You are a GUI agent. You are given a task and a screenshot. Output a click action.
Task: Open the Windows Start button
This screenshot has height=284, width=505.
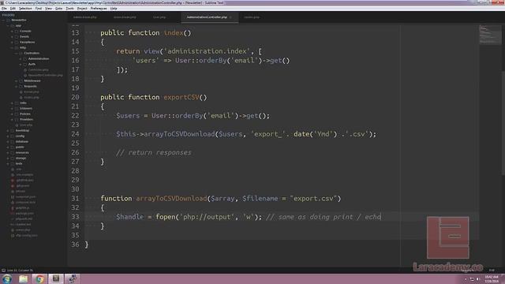[x=6, y=278]
